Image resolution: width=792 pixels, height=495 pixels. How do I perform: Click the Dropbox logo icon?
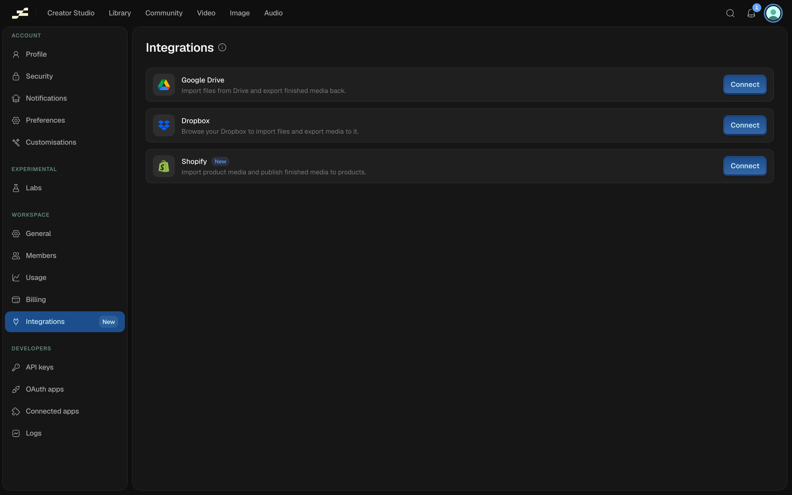[x=164, y=125]
